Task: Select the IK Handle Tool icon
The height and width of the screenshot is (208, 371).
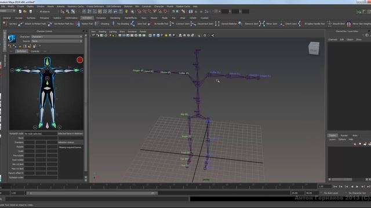Action: click(150, 24)
